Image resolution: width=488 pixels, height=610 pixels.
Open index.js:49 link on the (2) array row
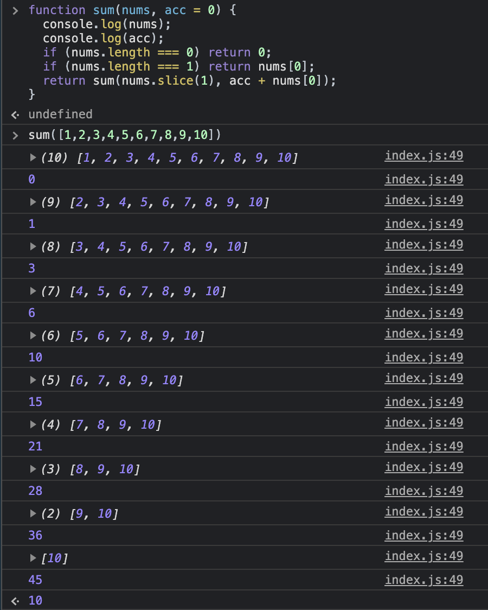(x=424, y=512)
